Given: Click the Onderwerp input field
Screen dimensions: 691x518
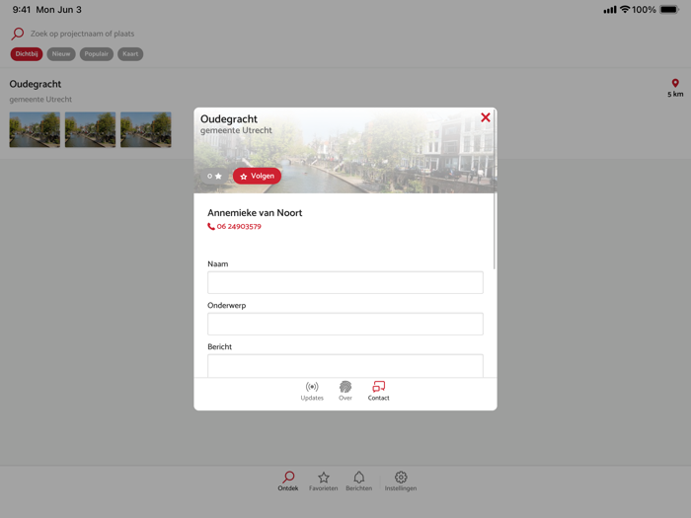Looking at the screenshot, I should pos(345,324).
